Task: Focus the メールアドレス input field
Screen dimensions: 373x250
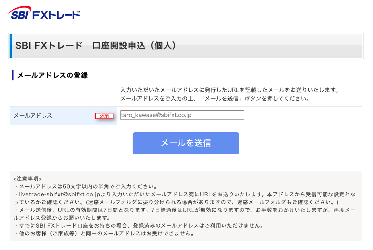Action: tap(182, 115)
